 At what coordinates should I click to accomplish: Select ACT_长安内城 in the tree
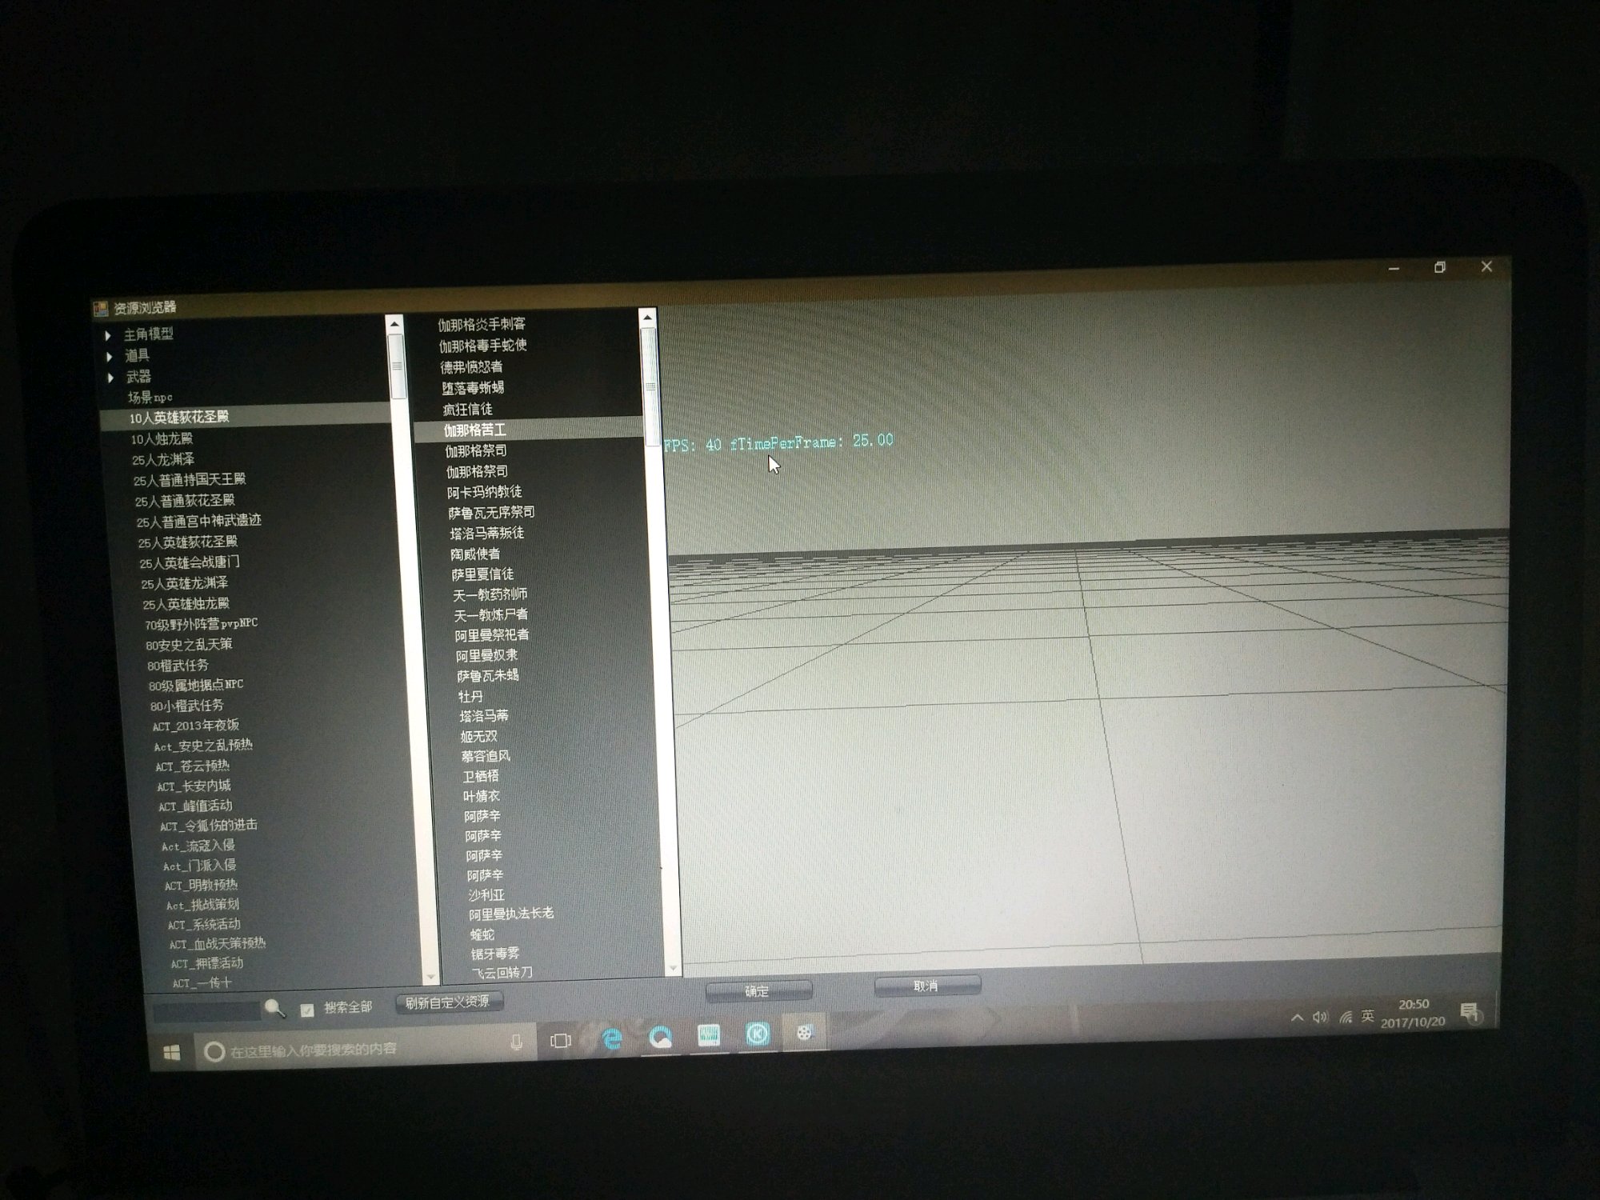194,786
